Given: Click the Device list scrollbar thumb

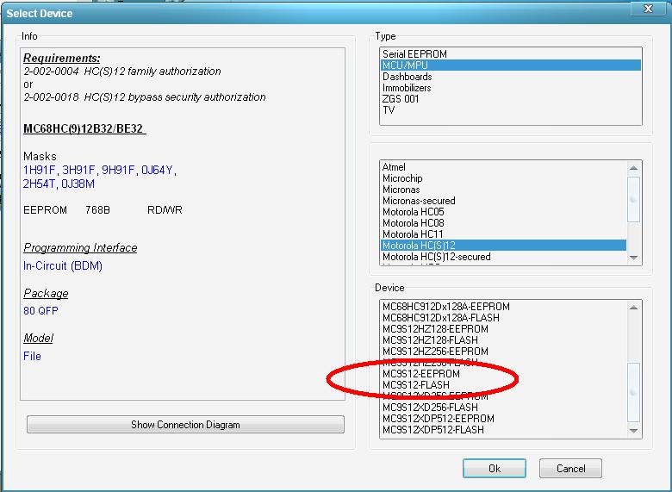Looking at the screenshot, I should point(633,392).
